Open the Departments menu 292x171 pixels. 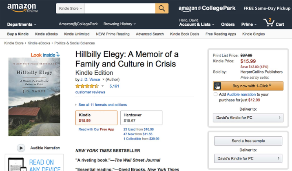(x=22, y=24)
